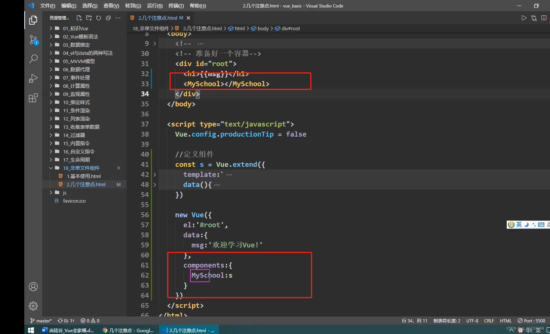Change the cursor position 行 34, 列 11

[414, 321]
